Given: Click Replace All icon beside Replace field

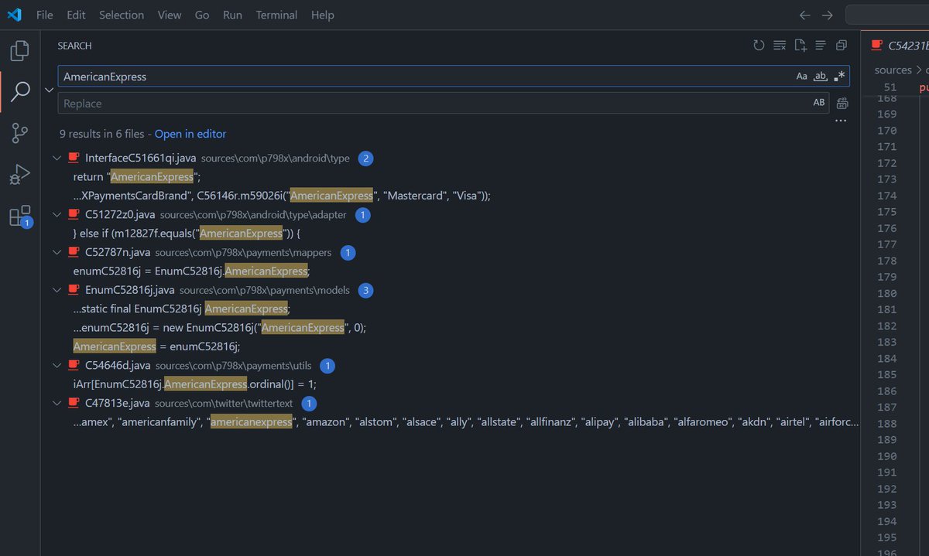Looking at the screenshot, I should pos(842,103).
